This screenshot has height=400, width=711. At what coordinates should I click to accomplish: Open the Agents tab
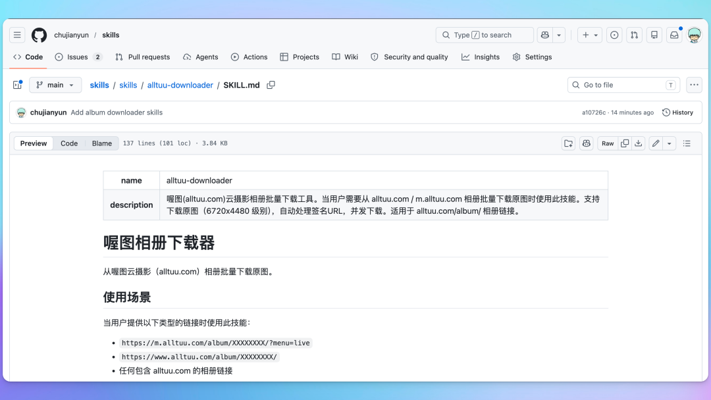pos(200,57)
